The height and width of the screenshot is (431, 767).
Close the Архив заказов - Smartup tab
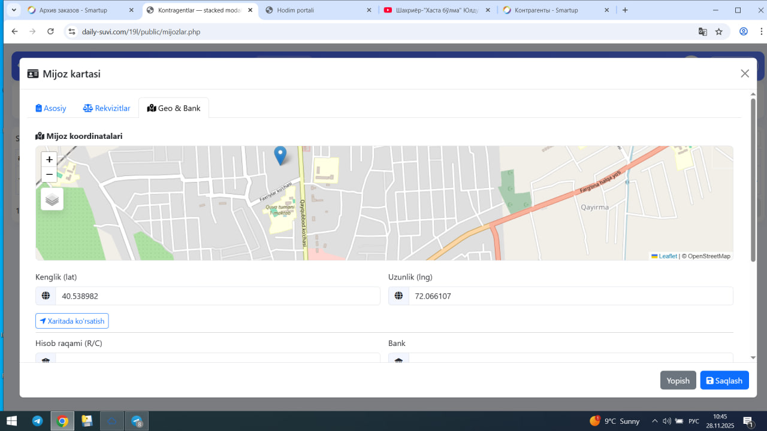click(x=132, y=10)
